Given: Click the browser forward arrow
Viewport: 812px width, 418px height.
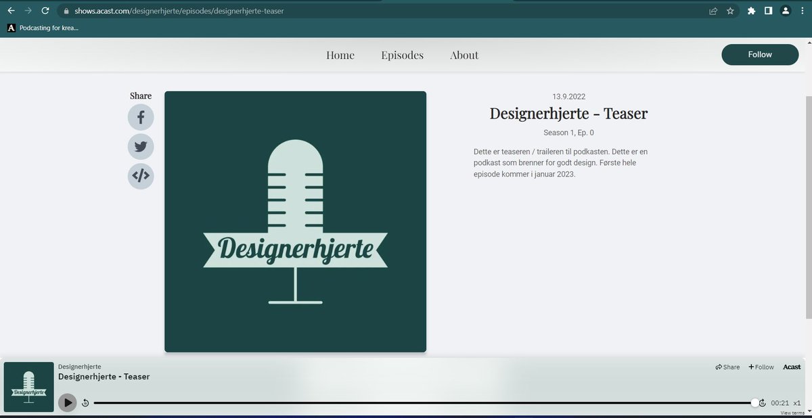Looking at the screenshot, I should tap(28, 11).
